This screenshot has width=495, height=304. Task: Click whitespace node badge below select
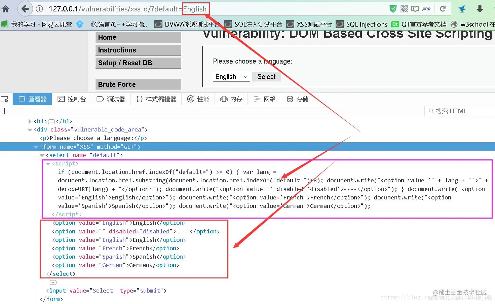(x=53, y=282)
